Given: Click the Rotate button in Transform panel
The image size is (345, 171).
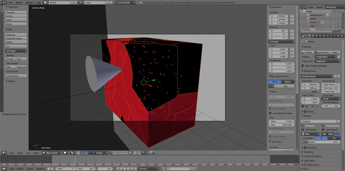Looking at the screenshot, I should [16, 16].
